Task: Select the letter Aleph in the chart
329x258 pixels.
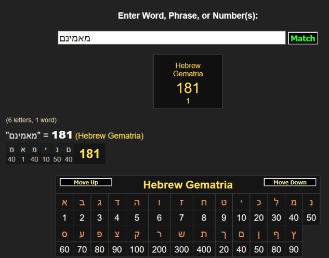Action: pyautogui.click(x=64, y=202)
